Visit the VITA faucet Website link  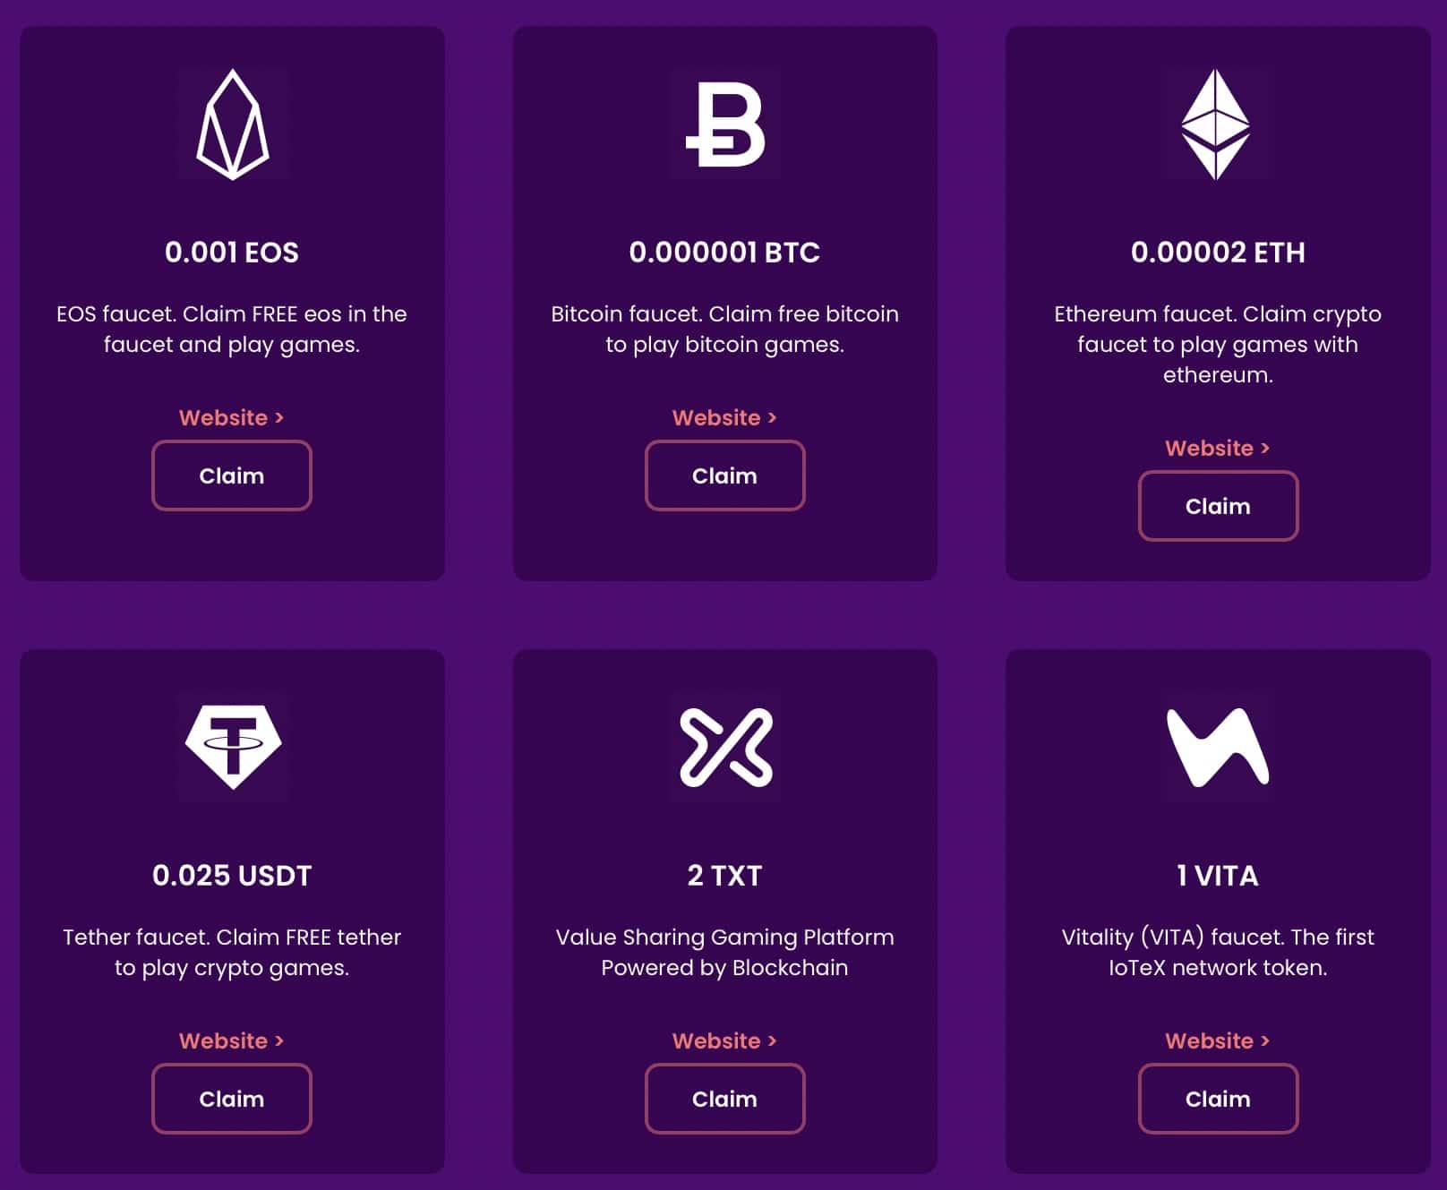tap(1217, 1040)
